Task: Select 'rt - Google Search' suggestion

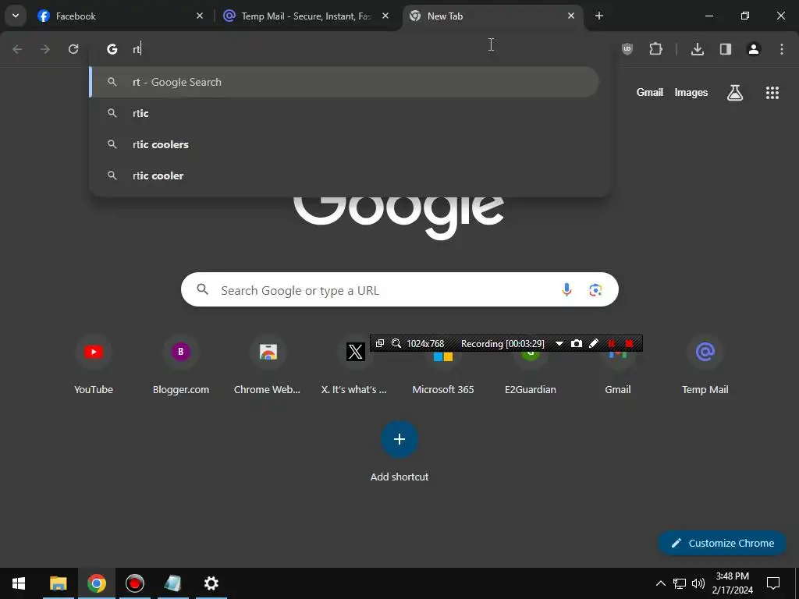Action: tap(344, 82)
